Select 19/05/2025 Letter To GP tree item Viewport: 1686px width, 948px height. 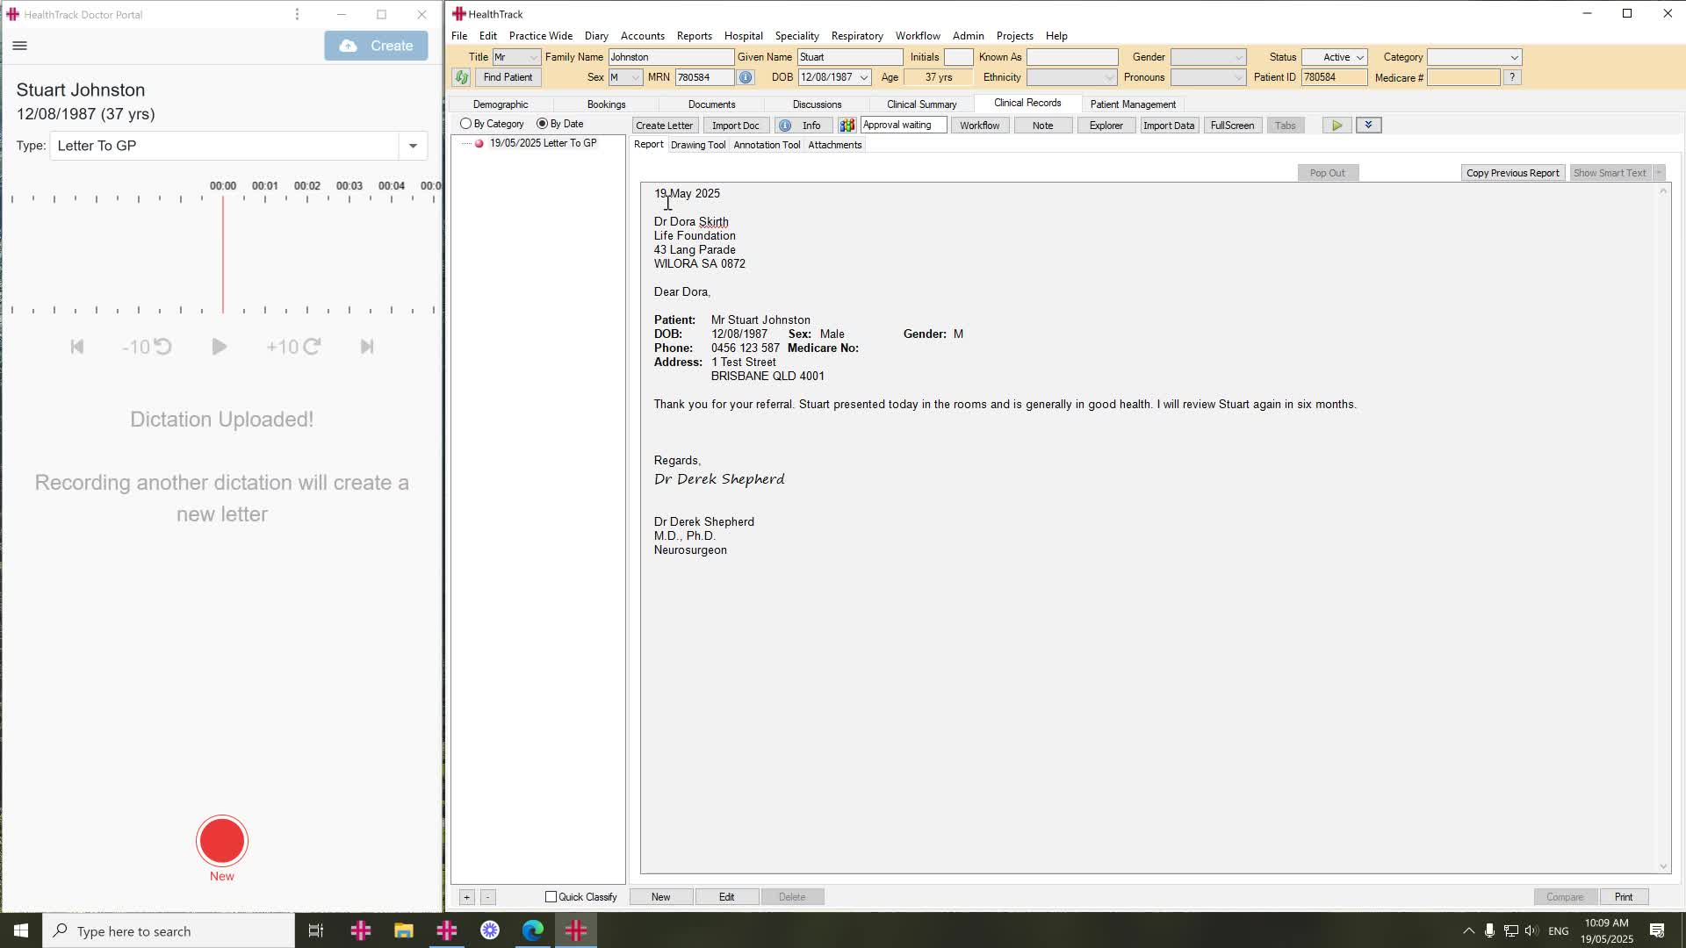[x=543, y=143]
